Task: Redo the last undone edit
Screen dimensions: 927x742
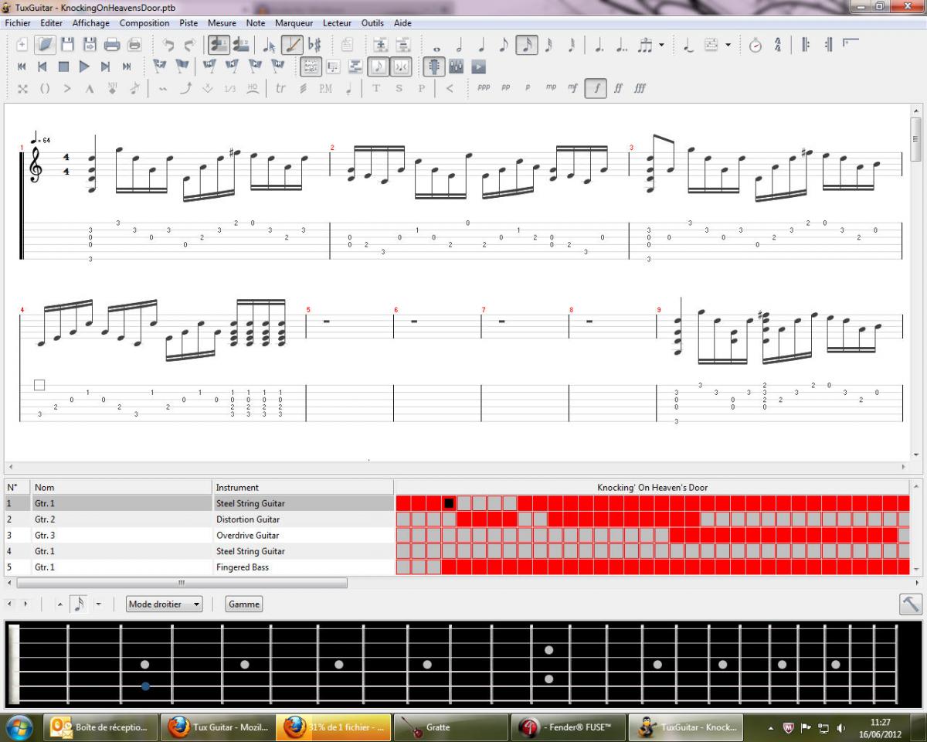Action: pyautogui.click(x=189, y=45)
